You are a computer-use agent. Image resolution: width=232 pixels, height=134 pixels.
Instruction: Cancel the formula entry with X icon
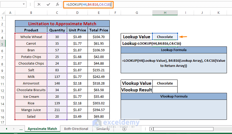pyautogui.click(x=39, y=4)
